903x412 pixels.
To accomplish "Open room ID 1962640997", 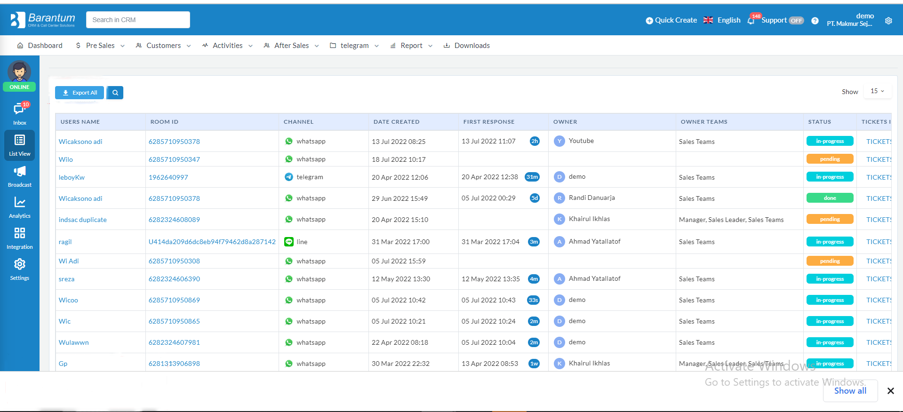I will pos(168,177).
